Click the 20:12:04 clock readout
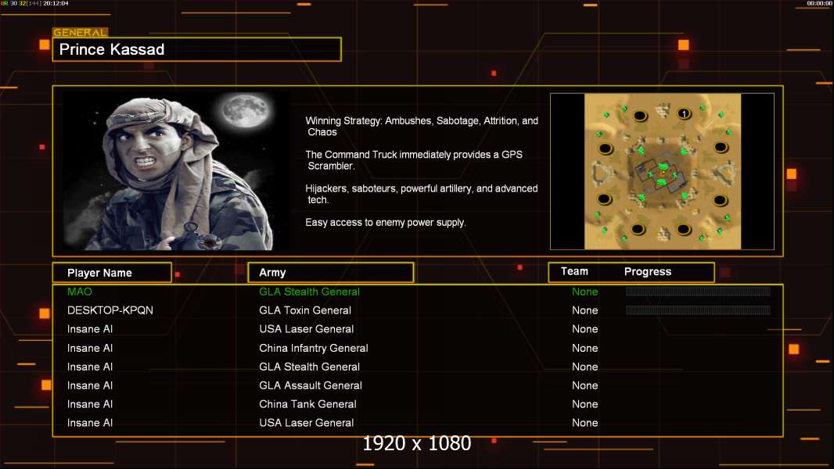This screenshot has width=834, height=469. pyautogui.click(x=56, y=3)
